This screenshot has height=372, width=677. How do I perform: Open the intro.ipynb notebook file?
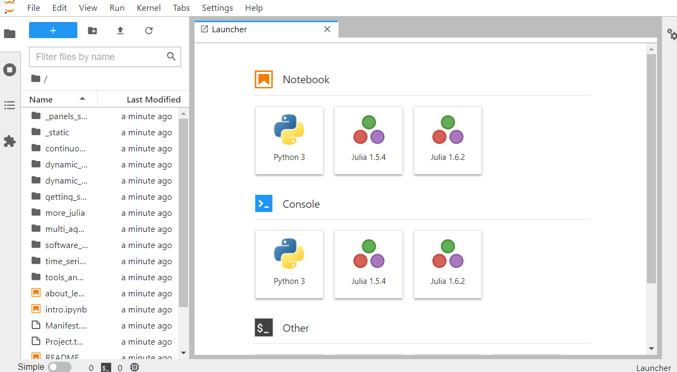[66, 310]
